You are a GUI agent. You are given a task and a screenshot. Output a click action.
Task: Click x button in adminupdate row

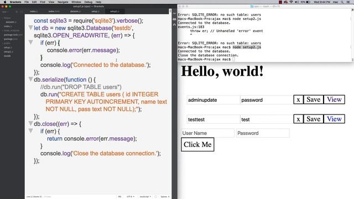coord(298,99)
